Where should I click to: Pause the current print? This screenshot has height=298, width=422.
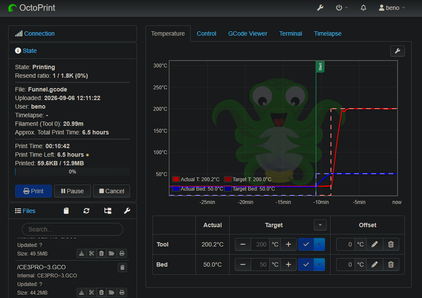click(73, 191)
